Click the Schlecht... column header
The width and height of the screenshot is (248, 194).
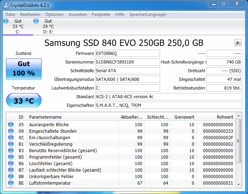(x=158, y=117)
